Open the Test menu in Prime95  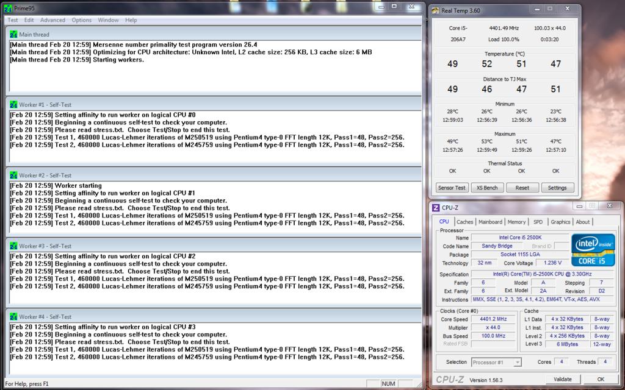click(x=13, y=20)
